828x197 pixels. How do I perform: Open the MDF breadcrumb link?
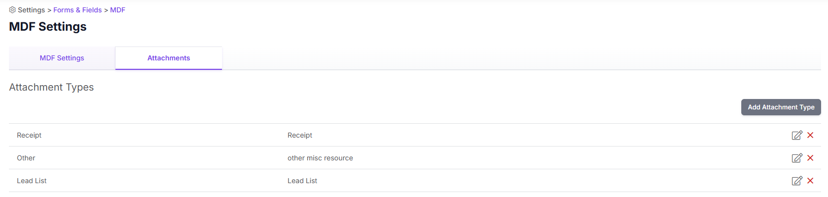[x=117, y=10]
